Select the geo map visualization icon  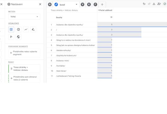[18, 37]
